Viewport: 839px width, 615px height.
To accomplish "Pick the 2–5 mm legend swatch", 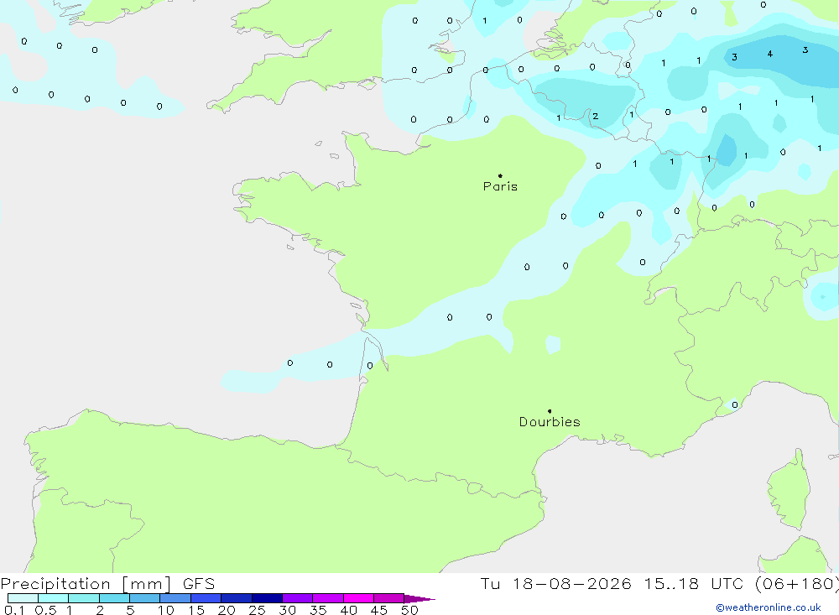I will coord(114,598).
